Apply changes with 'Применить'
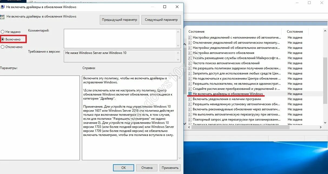 tap(170, 168)
